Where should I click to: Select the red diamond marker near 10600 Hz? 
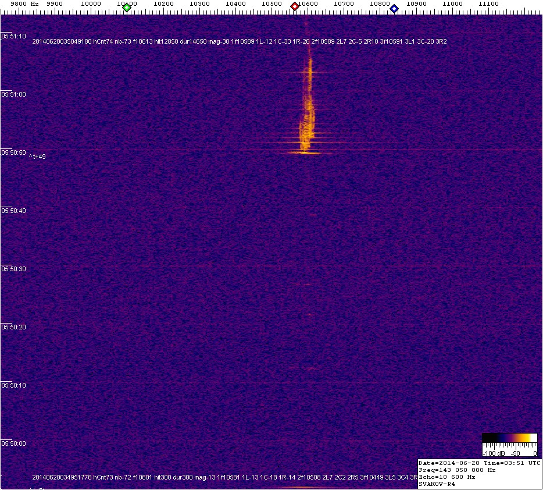click(x=295, y=6)
